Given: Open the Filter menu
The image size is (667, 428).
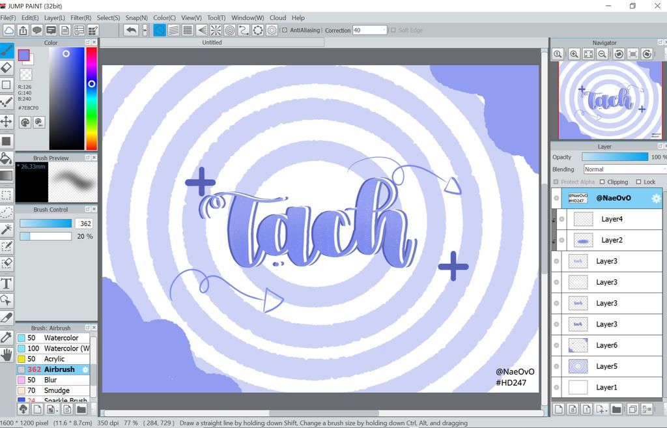Looking at the screenshot, I should [x=81, y=18].
